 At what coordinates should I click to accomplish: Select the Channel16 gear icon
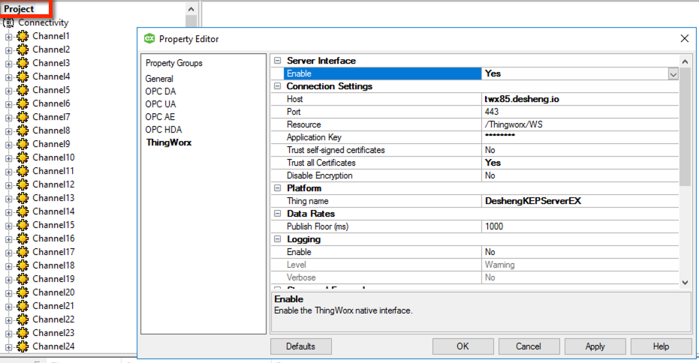23,238
